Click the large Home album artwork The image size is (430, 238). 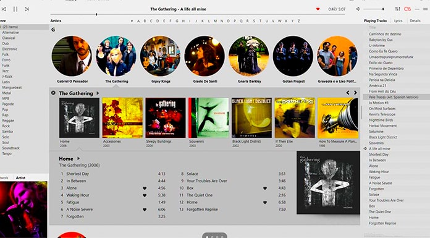[328, 182]
